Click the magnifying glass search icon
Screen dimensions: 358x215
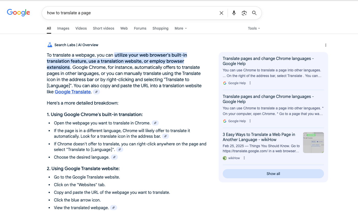[254, 13]
